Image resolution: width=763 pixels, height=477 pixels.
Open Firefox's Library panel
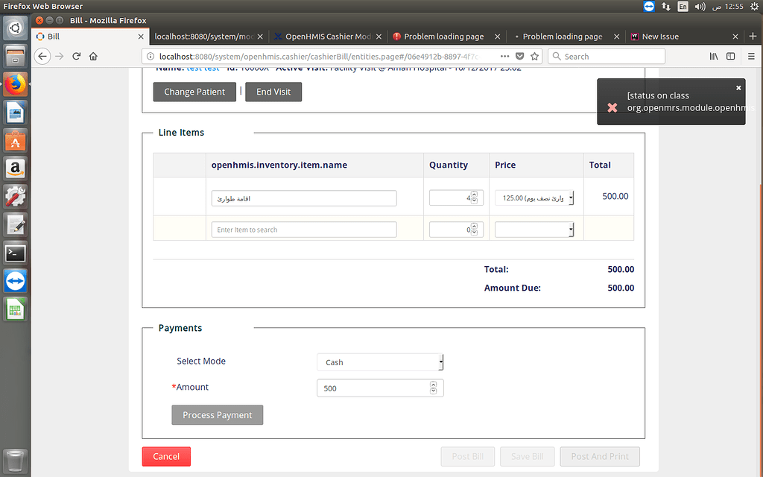tap(713, 56)
